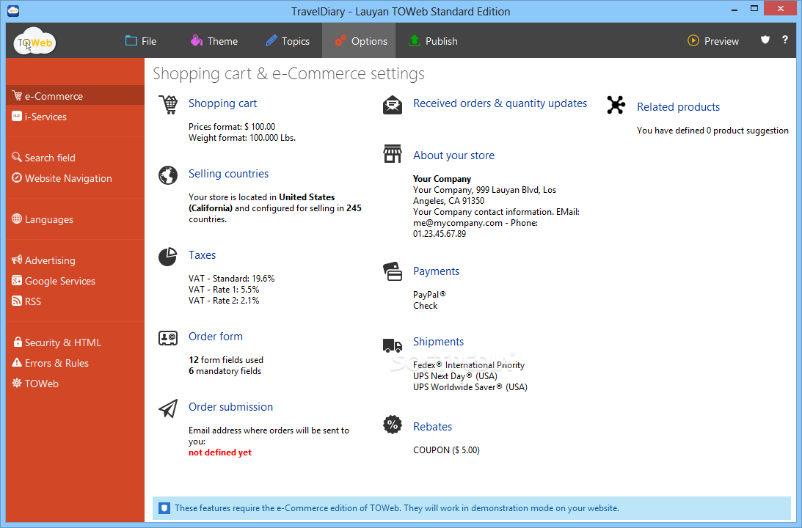Screen dimensions: 802x528
Task: Click the Languages globe sidebar icon
Action: [x=17, y=219]
